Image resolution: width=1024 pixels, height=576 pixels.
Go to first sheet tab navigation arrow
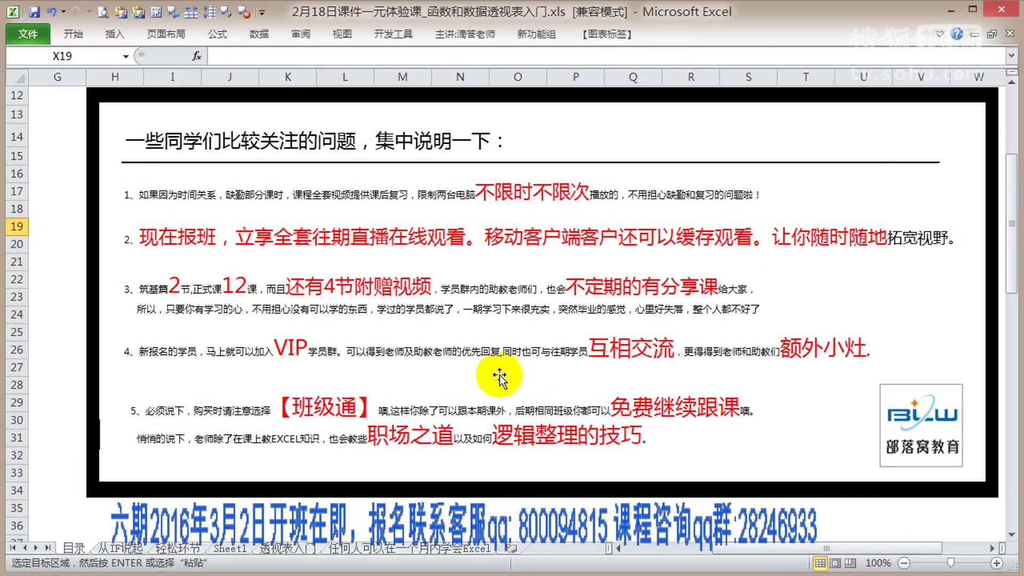click(12, 548)
